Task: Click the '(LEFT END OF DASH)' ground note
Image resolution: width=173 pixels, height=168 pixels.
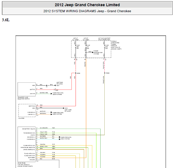Action: click(x=60, y=83)
